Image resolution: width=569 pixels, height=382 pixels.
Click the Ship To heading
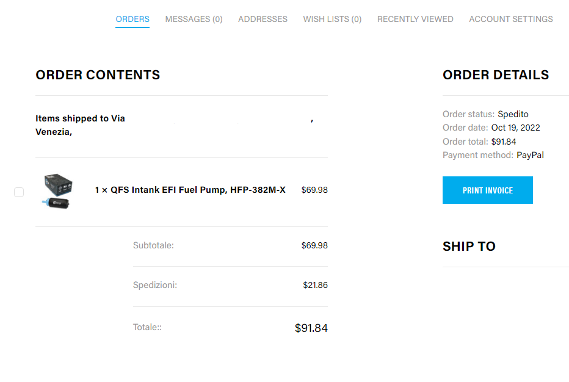(469, 247)
